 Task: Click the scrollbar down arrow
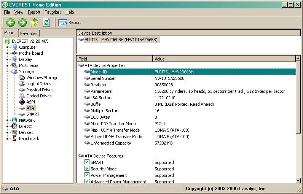298,181
